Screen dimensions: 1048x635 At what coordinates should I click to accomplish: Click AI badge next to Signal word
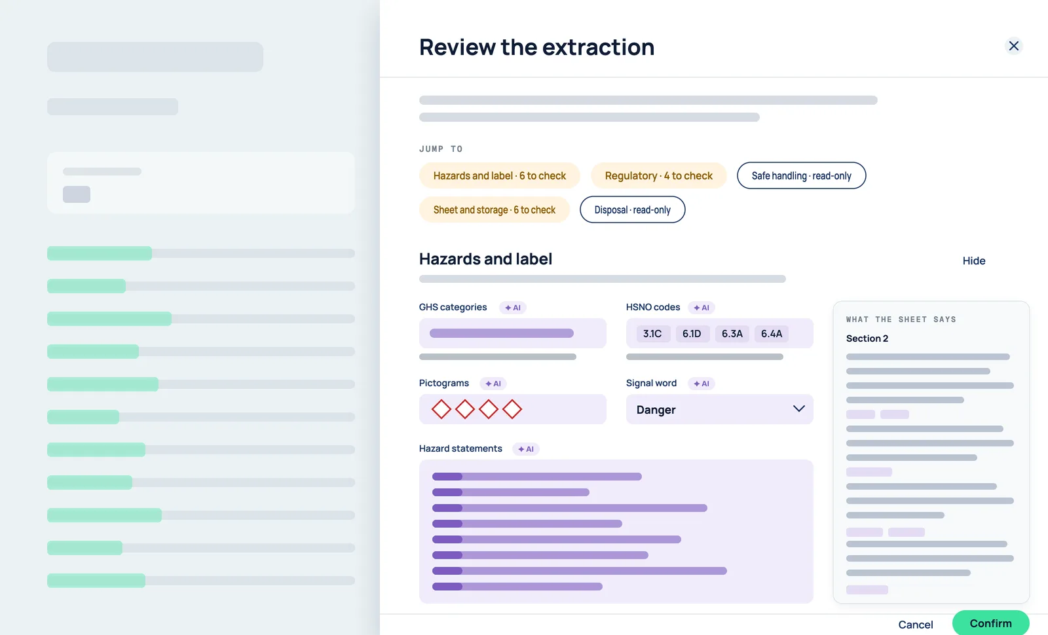(x=702, y=384)
